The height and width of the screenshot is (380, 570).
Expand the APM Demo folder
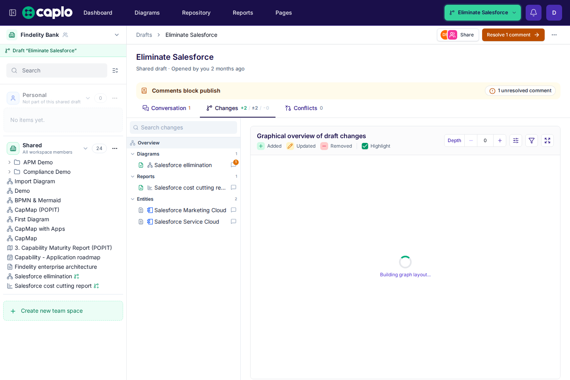coord(9,162)
